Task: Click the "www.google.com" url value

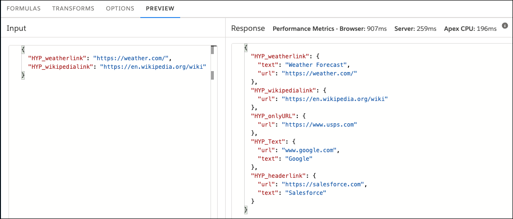Action: click(309, 150)
